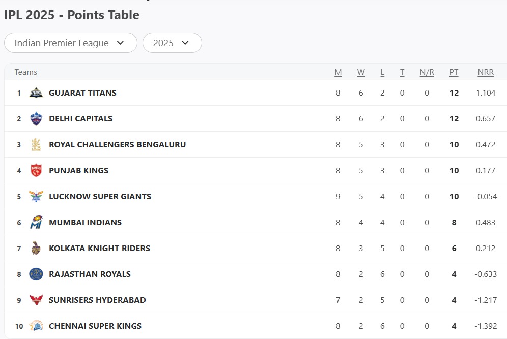
Task: Click the Lucknow Super Giants logo
Action: 36,196
